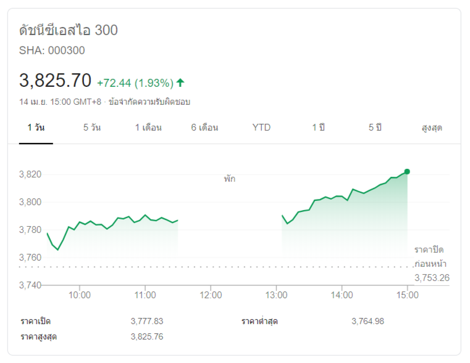Click the green up arrow icon
This screenshot has width=470, height=363.
tap(180, 83)
